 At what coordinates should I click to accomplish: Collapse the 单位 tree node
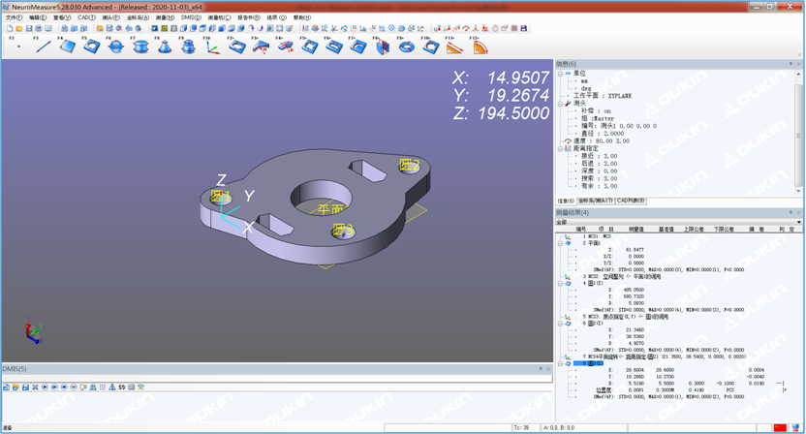561,73
